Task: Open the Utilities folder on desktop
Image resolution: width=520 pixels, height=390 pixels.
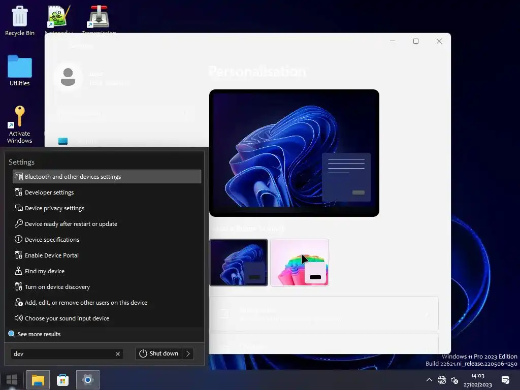Action: click(20, 71)
